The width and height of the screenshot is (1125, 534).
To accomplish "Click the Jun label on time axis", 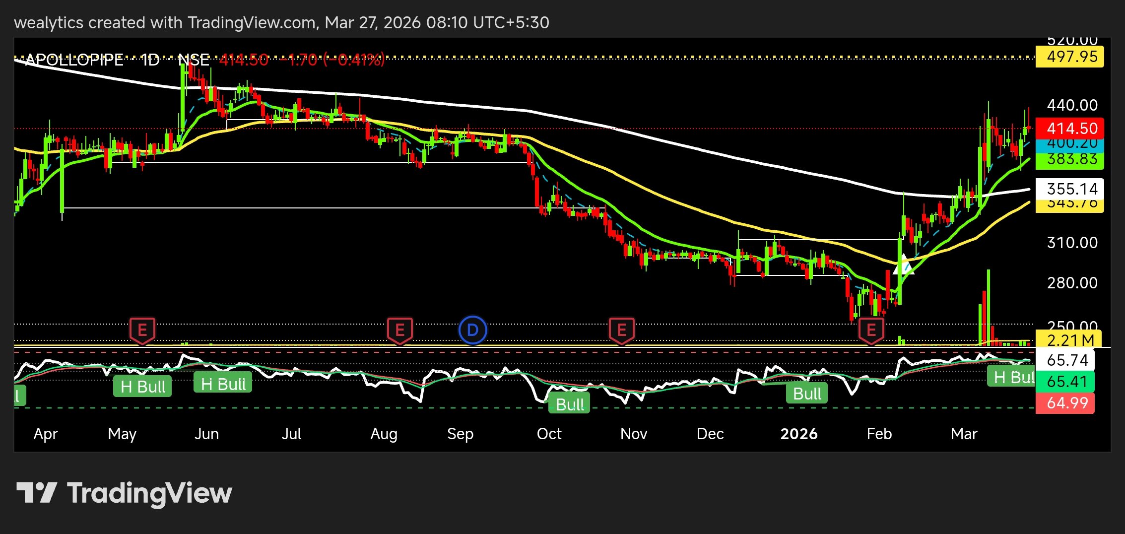I will (206, 434).
